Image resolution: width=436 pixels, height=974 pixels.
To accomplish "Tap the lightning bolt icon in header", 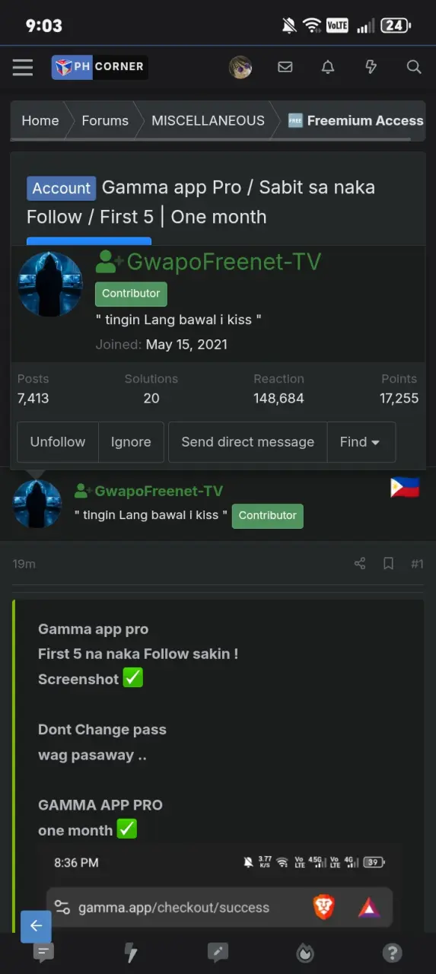I will click(x=371, y=67).
